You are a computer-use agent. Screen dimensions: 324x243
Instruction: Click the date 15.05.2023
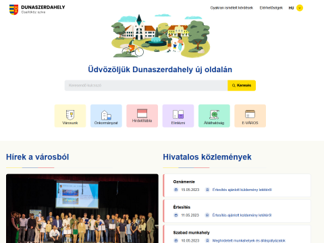[190, 190]
